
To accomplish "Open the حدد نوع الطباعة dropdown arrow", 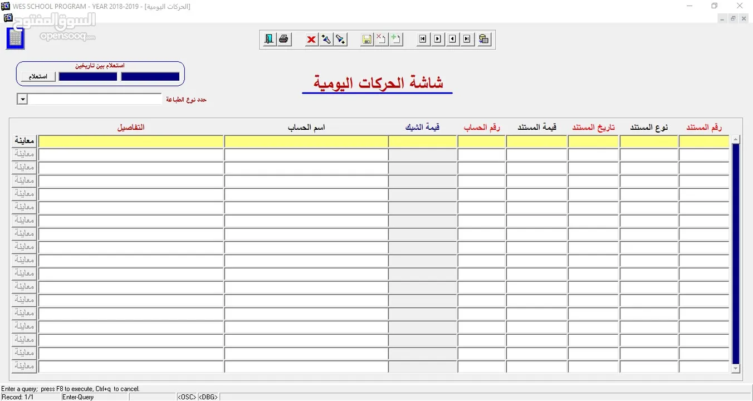I will pos(22,99).
